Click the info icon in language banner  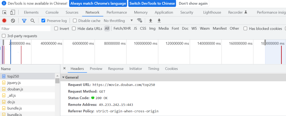(x=4, y=3)
